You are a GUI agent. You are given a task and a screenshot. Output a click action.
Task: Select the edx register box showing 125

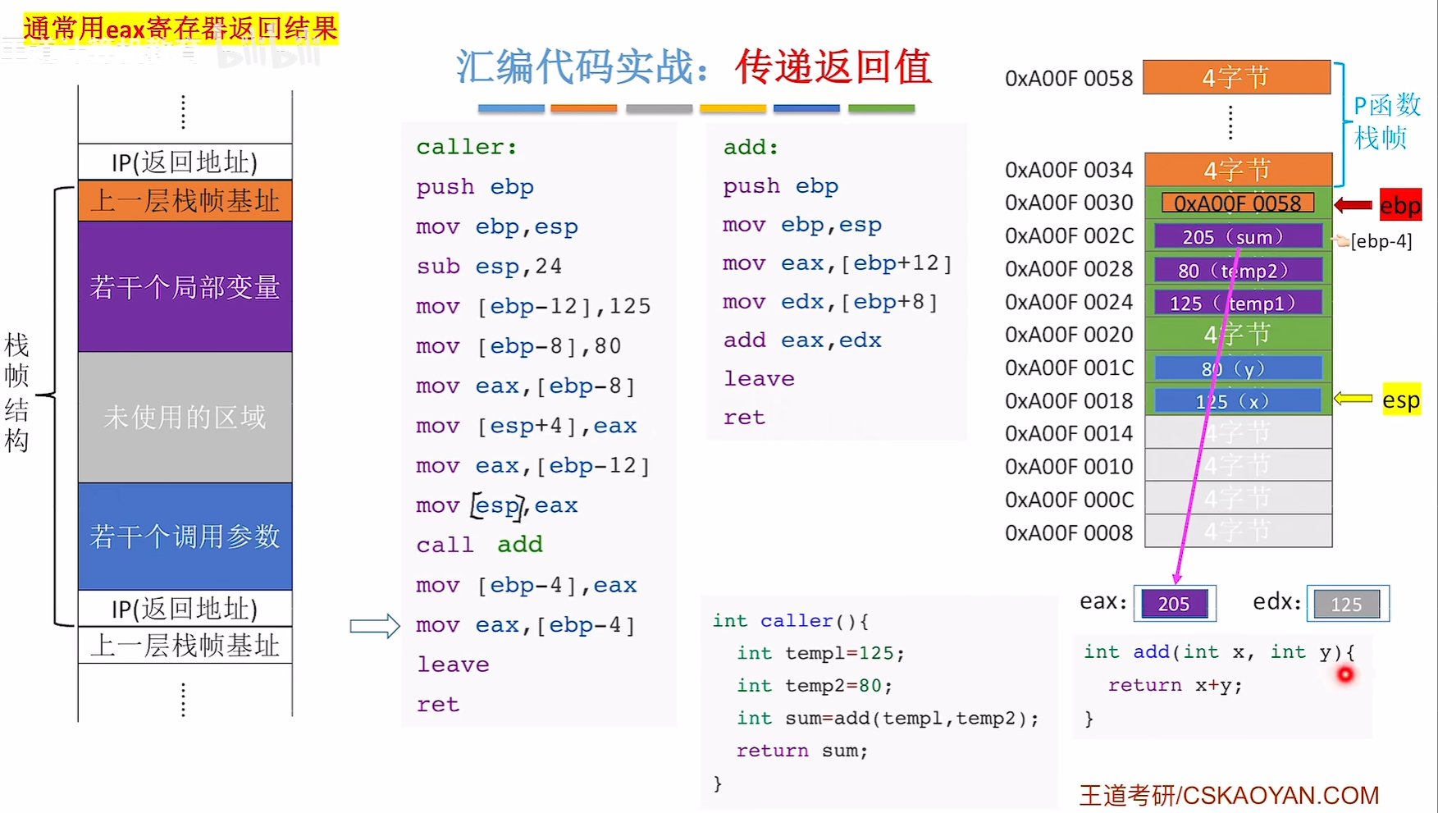[1346, 605]
